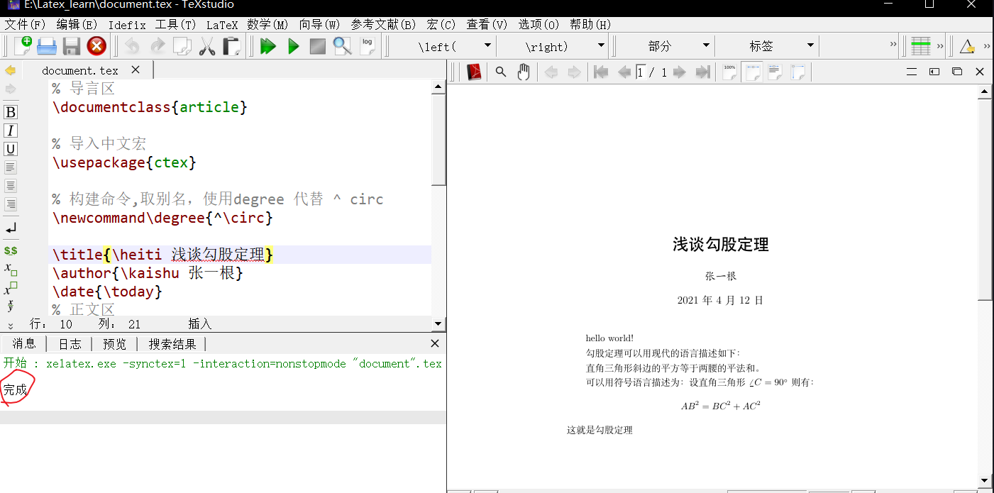
Task: Stop compilation with the gray square button
Action: pos(318,47)
